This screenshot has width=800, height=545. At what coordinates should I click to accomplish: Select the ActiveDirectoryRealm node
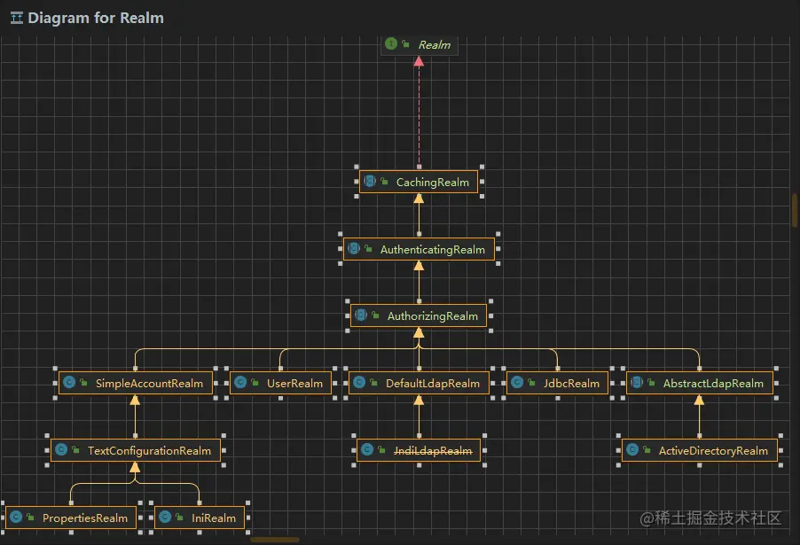point(700,451)
